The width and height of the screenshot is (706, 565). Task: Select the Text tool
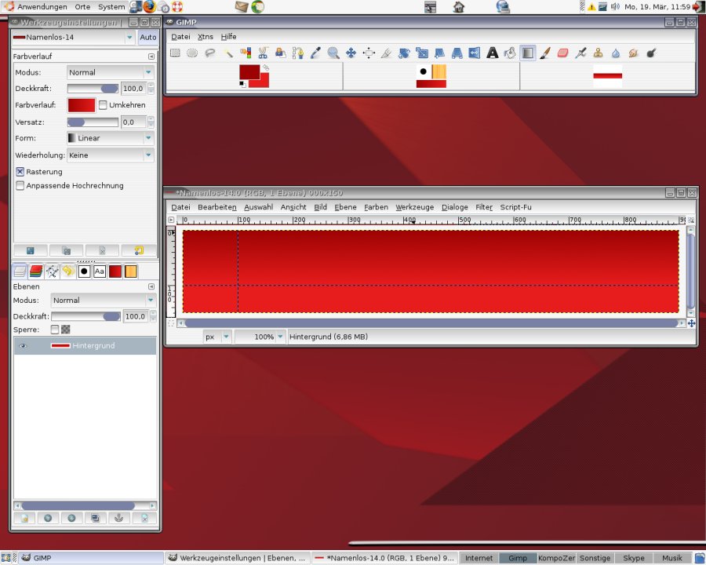pyautogui.click(x=493, y=53)
